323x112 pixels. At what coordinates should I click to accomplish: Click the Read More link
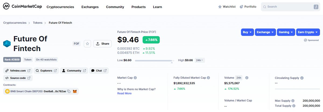point(124,93)
